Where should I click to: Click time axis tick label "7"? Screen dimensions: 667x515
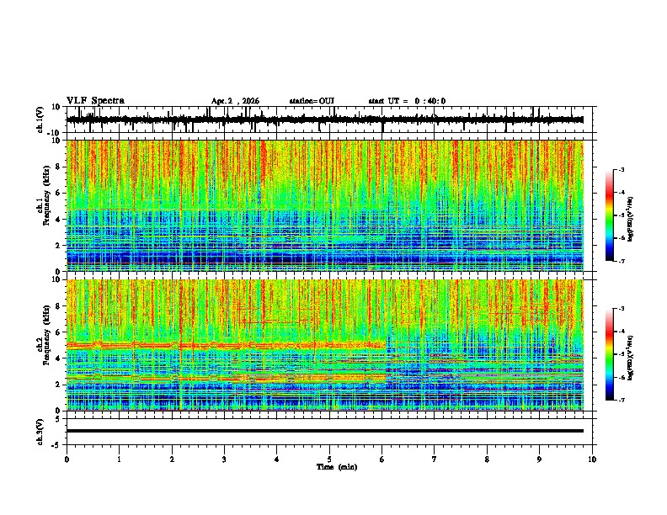point(435,459)
